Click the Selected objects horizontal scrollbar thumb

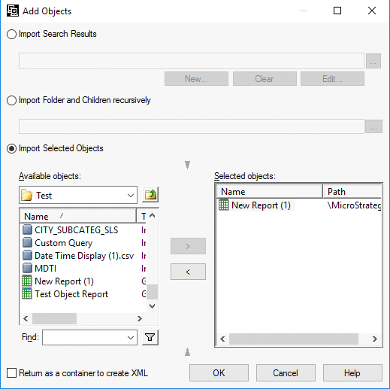coord(294,339)
